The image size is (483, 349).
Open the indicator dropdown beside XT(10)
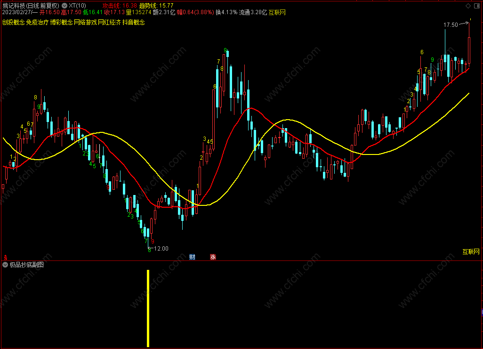pos(64,6)
